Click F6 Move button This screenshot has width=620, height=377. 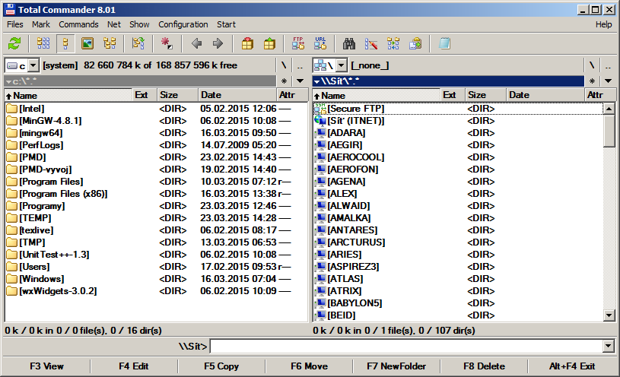tap(309, 366)
